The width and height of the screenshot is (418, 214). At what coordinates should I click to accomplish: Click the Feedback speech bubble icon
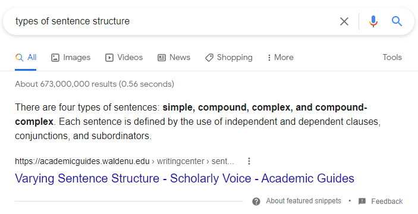pyautogui.click(x=362, y=201)
